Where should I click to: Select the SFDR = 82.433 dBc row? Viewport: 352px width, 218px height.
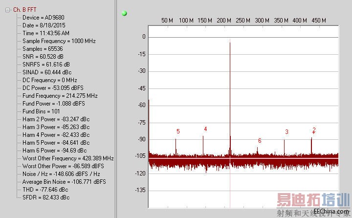point(46,197)
